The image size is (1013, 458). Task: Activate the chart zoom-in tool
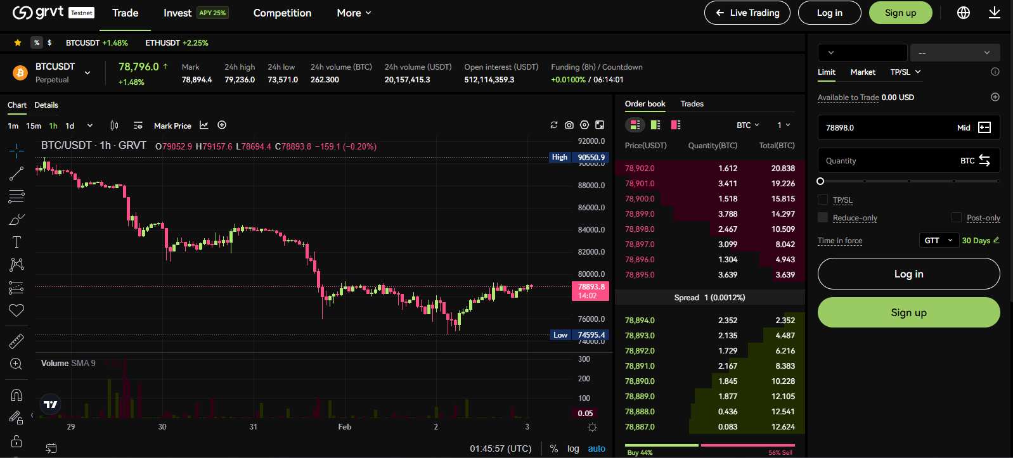(x=16, y=364)
